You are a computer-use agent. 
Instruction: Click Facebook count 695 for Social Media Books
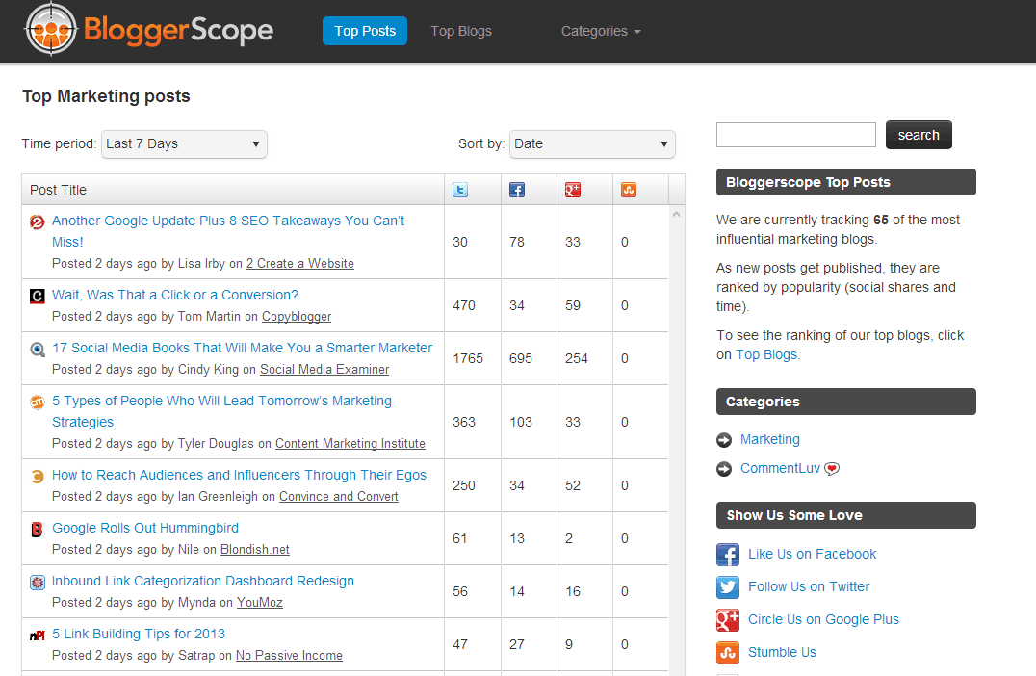[521, 358]
